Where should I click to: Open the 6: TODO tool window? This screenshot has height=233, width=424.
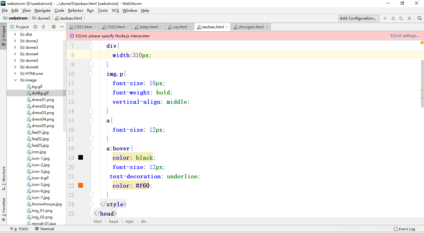19,229
